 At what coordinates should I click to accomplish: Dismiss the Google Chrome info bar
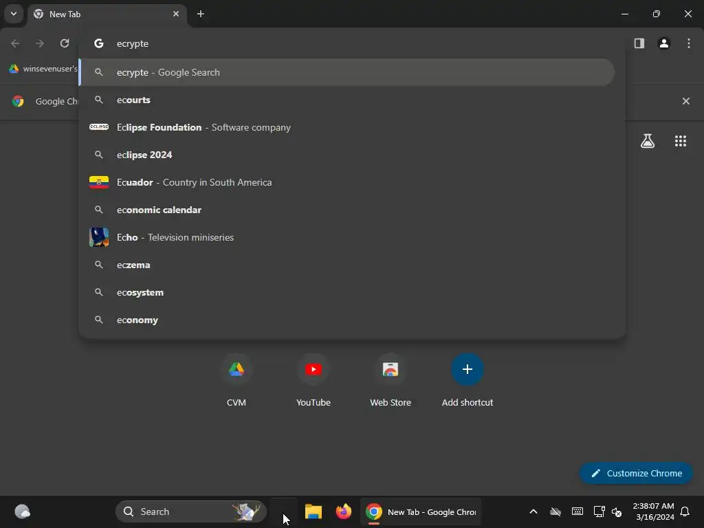686,101
